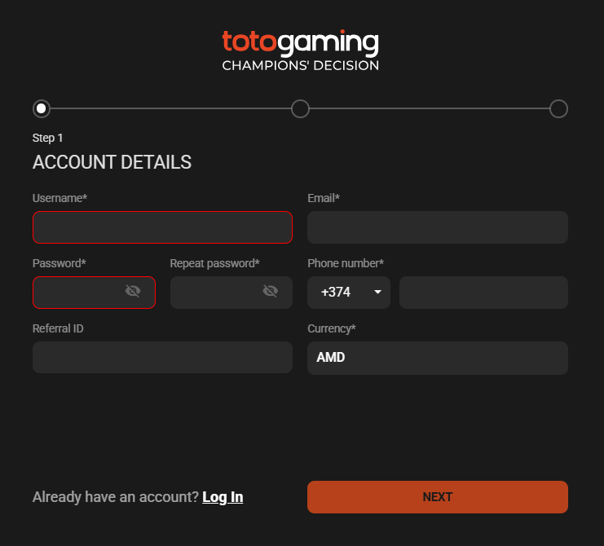
Task: Click the totogaming logo
Action: [x=300, y=42]
